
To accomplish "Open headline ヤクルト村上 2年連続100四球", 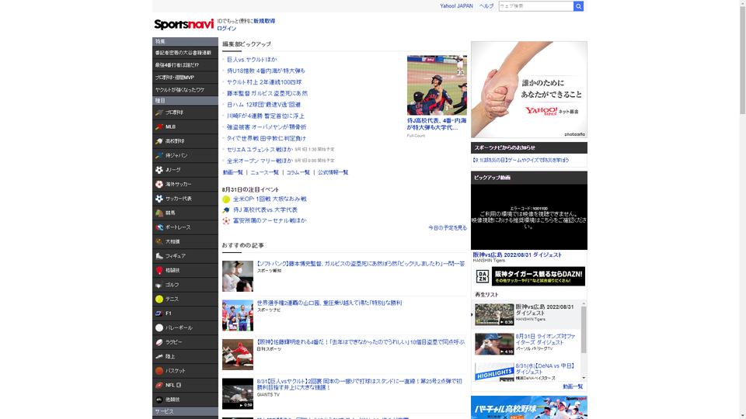I will point(264,82).
